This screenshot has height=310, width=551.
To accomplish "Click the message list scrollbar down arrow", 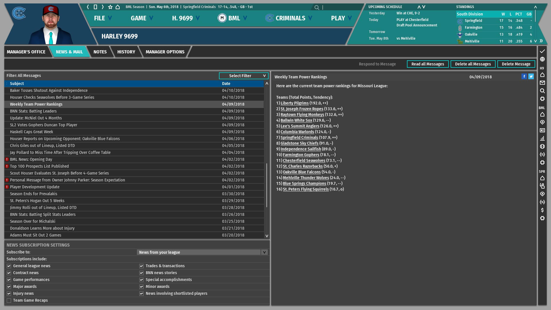I will click(267, 236).
